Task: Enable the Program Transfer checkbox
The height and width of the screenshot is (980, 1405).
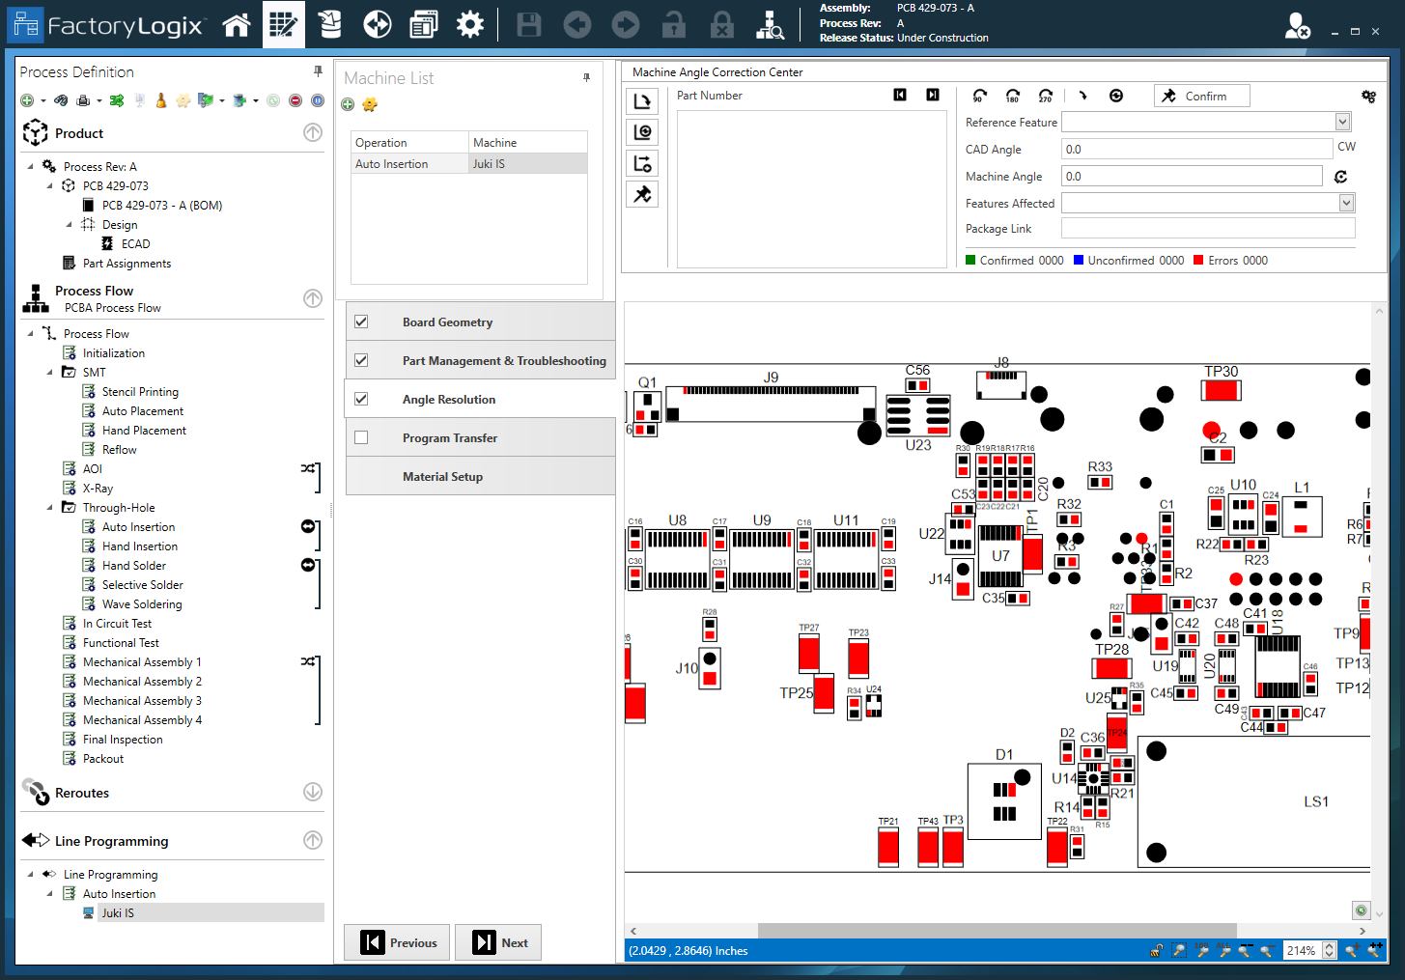Action: (361, 437)
